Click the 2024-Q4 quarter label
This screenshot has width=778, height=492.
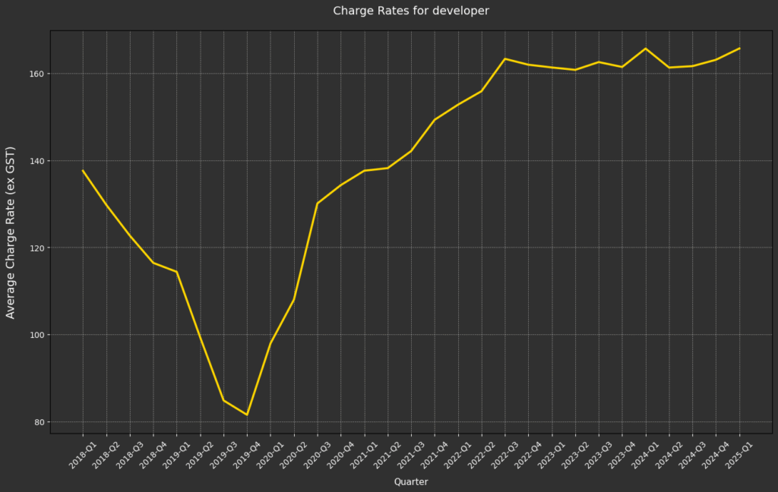[x=716, y=456]
